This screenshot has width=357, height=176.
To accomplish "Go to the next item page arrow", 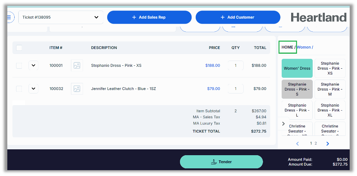I will [x=327, y=144].
